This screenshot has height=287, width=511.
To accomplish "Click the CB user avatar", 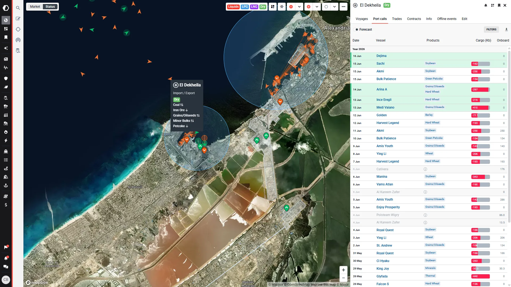I will pyautogui.click(x=6, y=280).
